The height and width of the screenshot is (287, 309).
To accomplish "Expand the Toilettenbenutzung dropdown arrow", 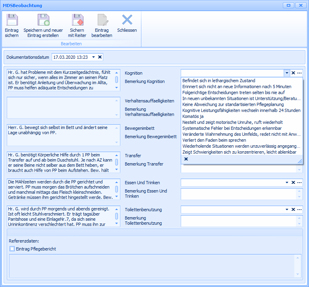I will pyautogui.click(x=286, y=210).
